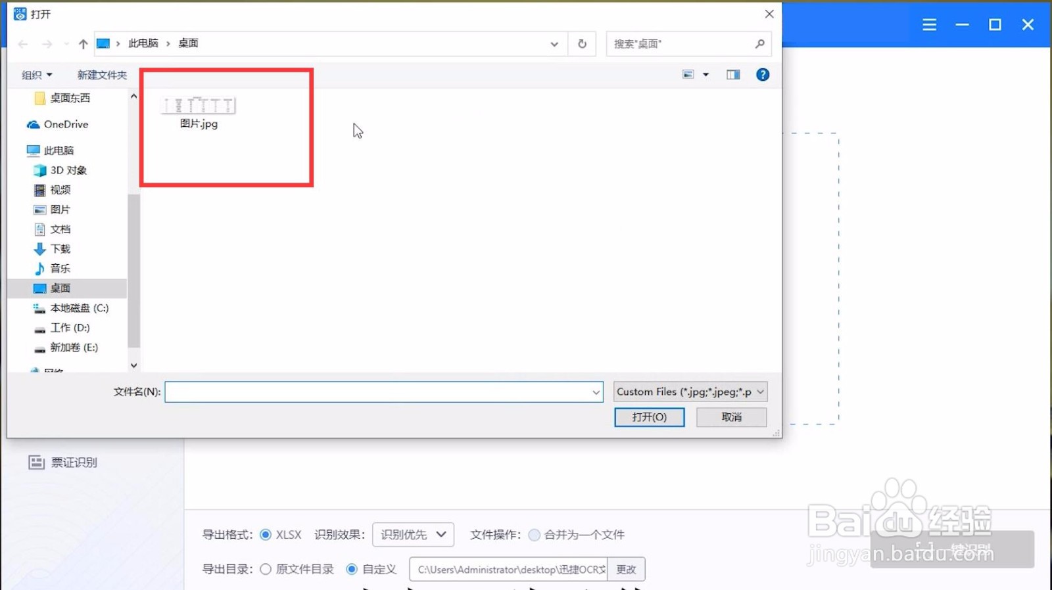Open recent locations dropdown arrow
Viewport: 1052px width, 590px height.
pos(66,44)
